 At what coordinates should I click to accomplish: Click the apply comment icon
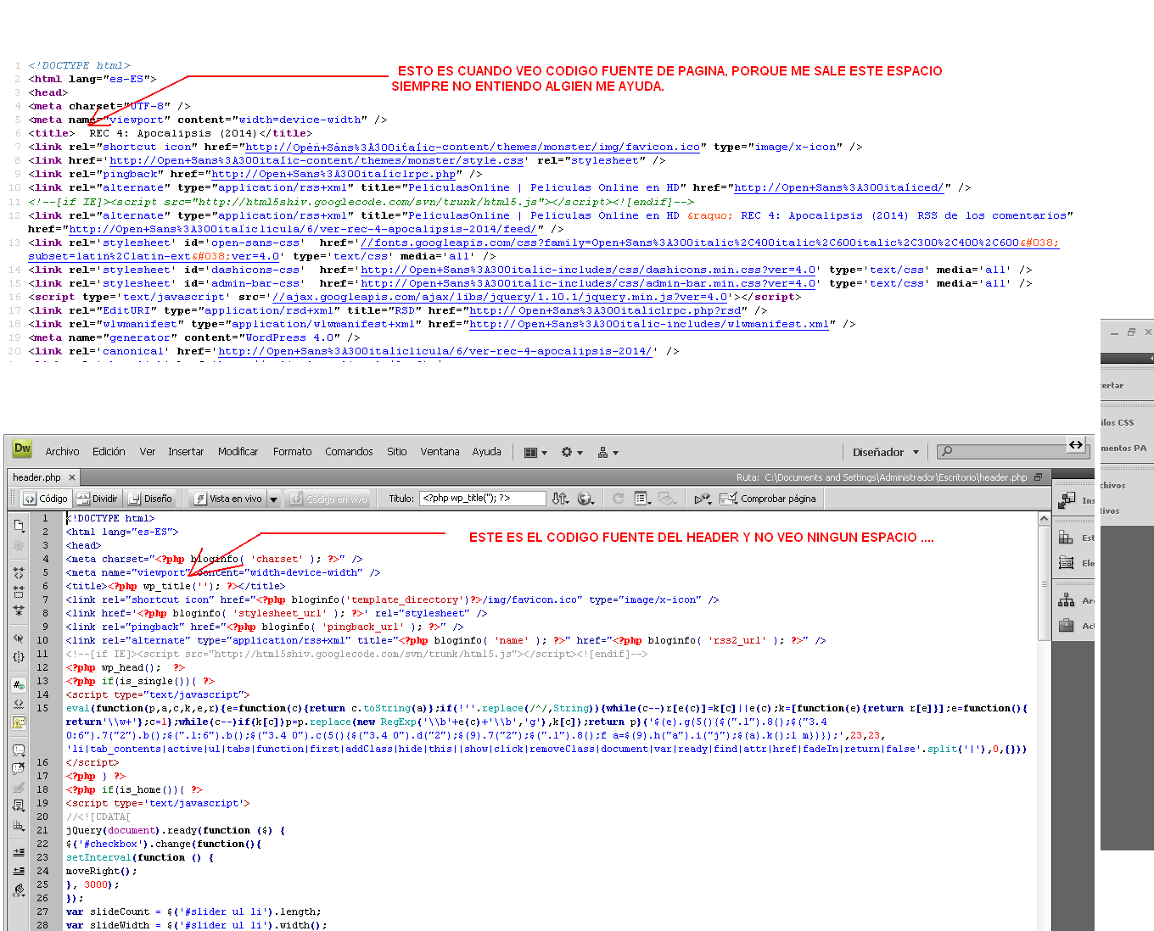[x=19, y=750]
